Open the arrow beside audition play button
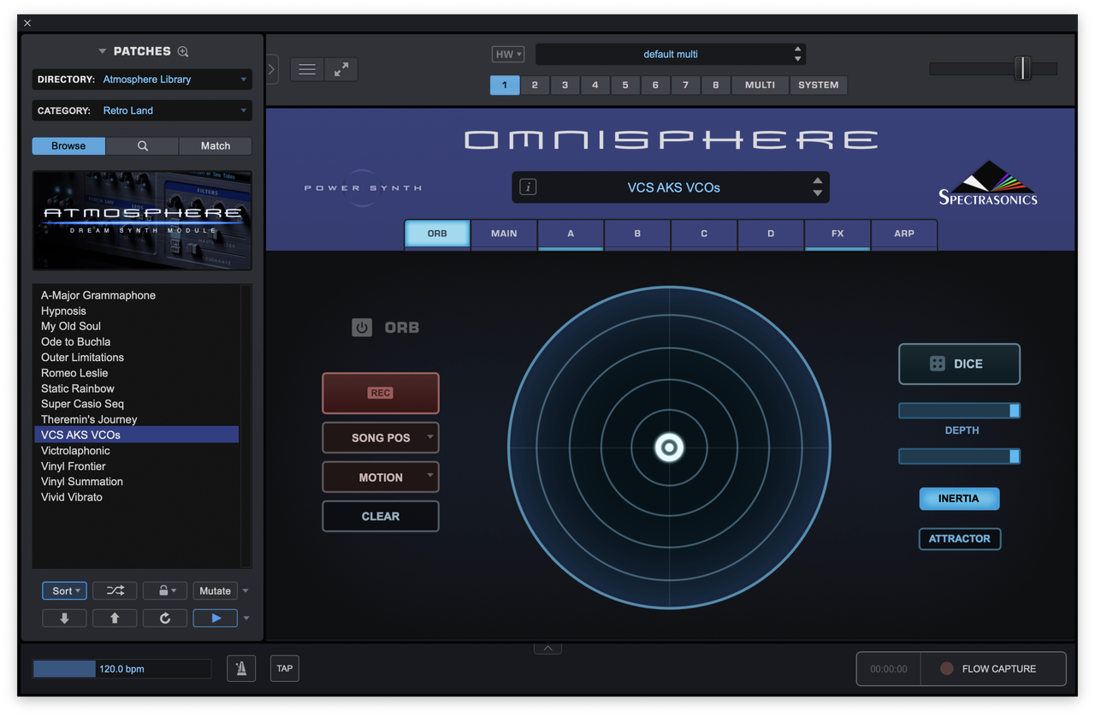Image resolution: width=1095 pixels, height=717 pixels. pyautogui.click(x=246, y=619)
